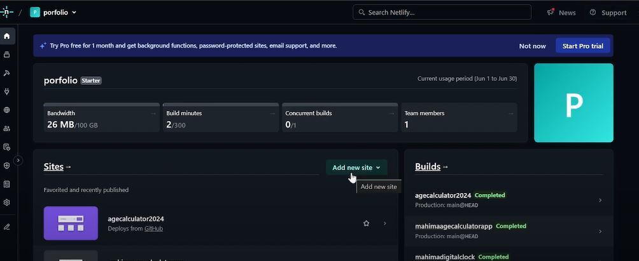Open the Add new site dropdown
Image resolution: width=639 pixels, height=261 pixels.
click(x=356, y=168)
